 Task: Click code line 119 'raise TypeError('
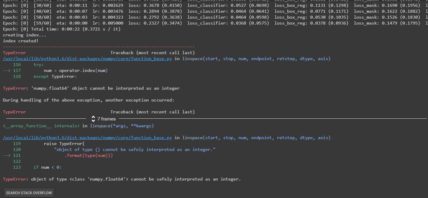[x=64, y=144]
